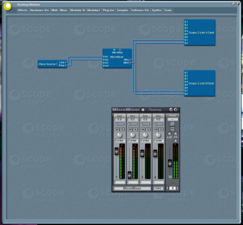
Task: Close the MicroMixer panel
Action: [x=175, y=110]
